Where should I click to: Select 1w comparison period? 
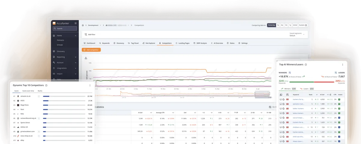point(278,25)
